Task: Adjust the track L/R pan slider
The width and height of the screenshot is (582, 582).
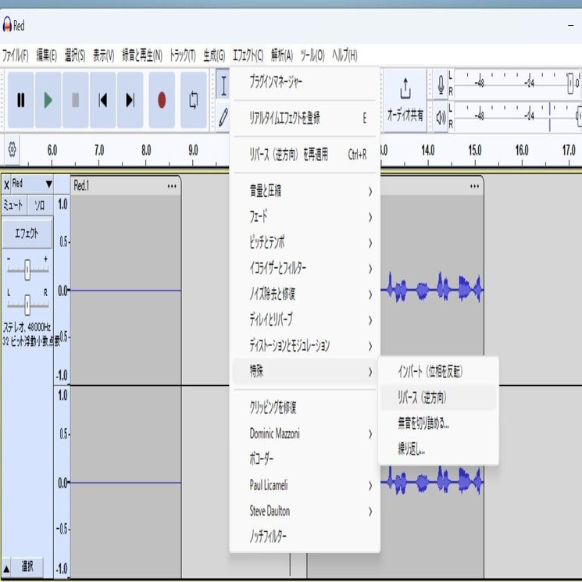Action: (x=27, y=305)
